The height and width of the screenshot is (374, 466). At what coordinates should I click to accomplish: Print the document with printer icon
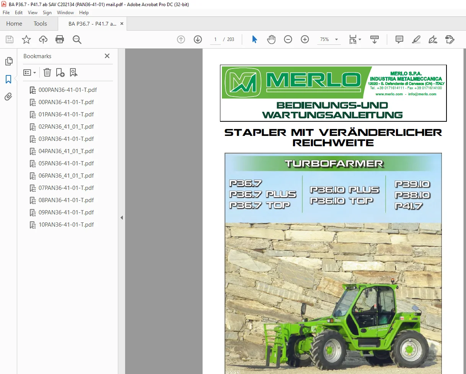tap(60, 39)
